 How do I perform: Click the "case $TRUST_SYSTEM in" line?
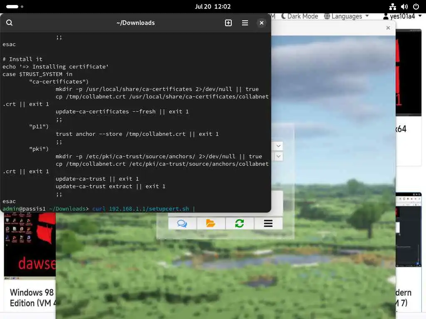(x=37, y=74)
